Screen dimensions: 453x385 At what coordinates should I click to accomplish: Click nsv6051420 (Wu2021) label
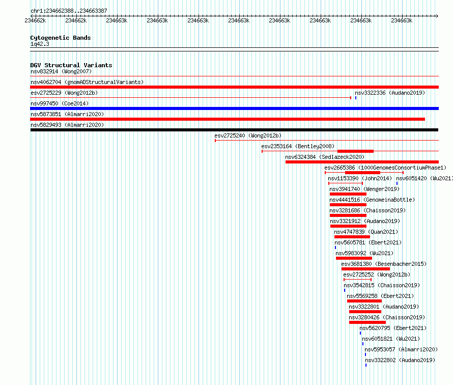(424, 178)
